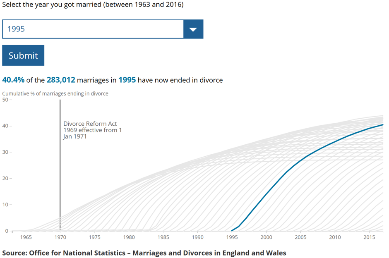
Task: Click the 1975 x-axis label
Action: (94, 237)
